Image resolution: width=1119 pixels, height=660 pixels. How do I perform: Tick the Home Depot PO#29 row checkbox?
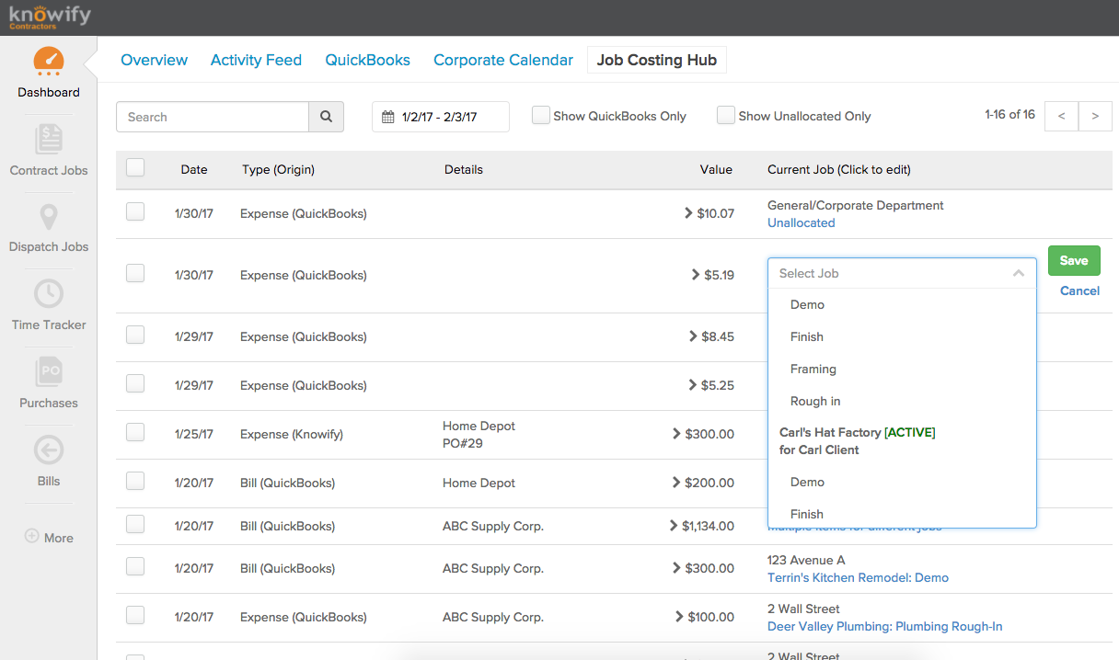pyautogui.click(x=135, y=432)
